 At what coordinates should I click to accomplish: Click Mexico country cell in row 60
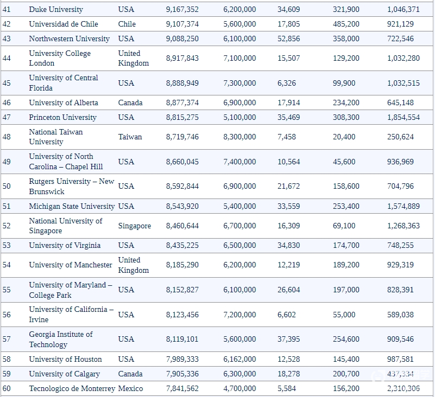pos(130,388)
